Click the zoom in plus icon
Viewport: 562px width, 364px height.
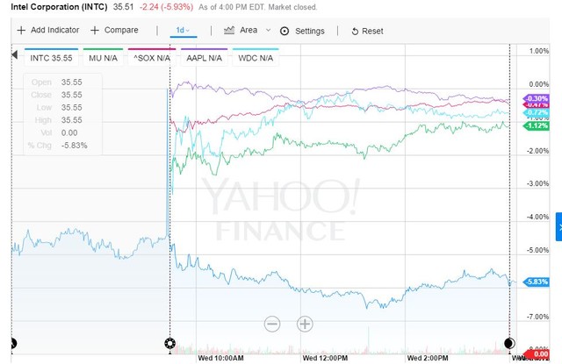pyautogui.click(x=305, y=324)
